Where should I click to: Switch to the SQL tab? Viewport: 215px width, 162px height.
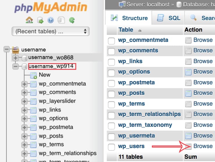coord(169,18)
